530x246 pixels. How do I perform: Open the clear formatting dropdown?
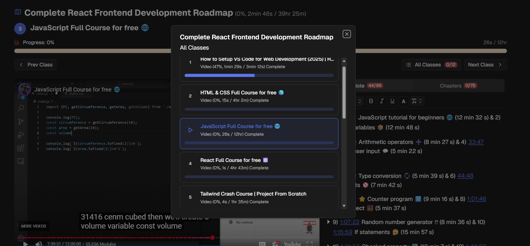point(417,101)
